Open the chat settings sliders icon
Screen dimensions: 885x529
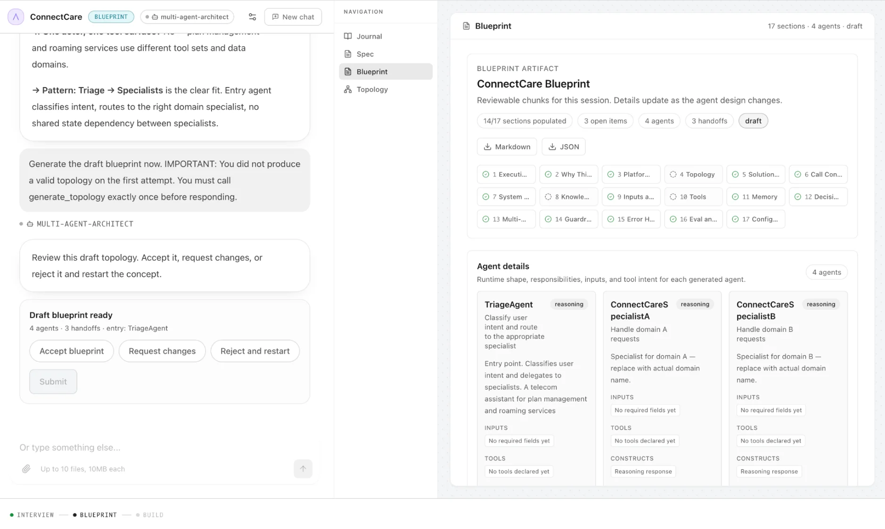[x=252, y=17]
